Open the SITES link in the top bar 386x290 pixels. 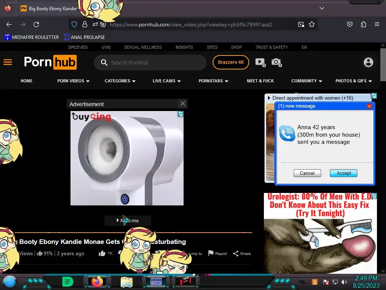tap(212, 47)
